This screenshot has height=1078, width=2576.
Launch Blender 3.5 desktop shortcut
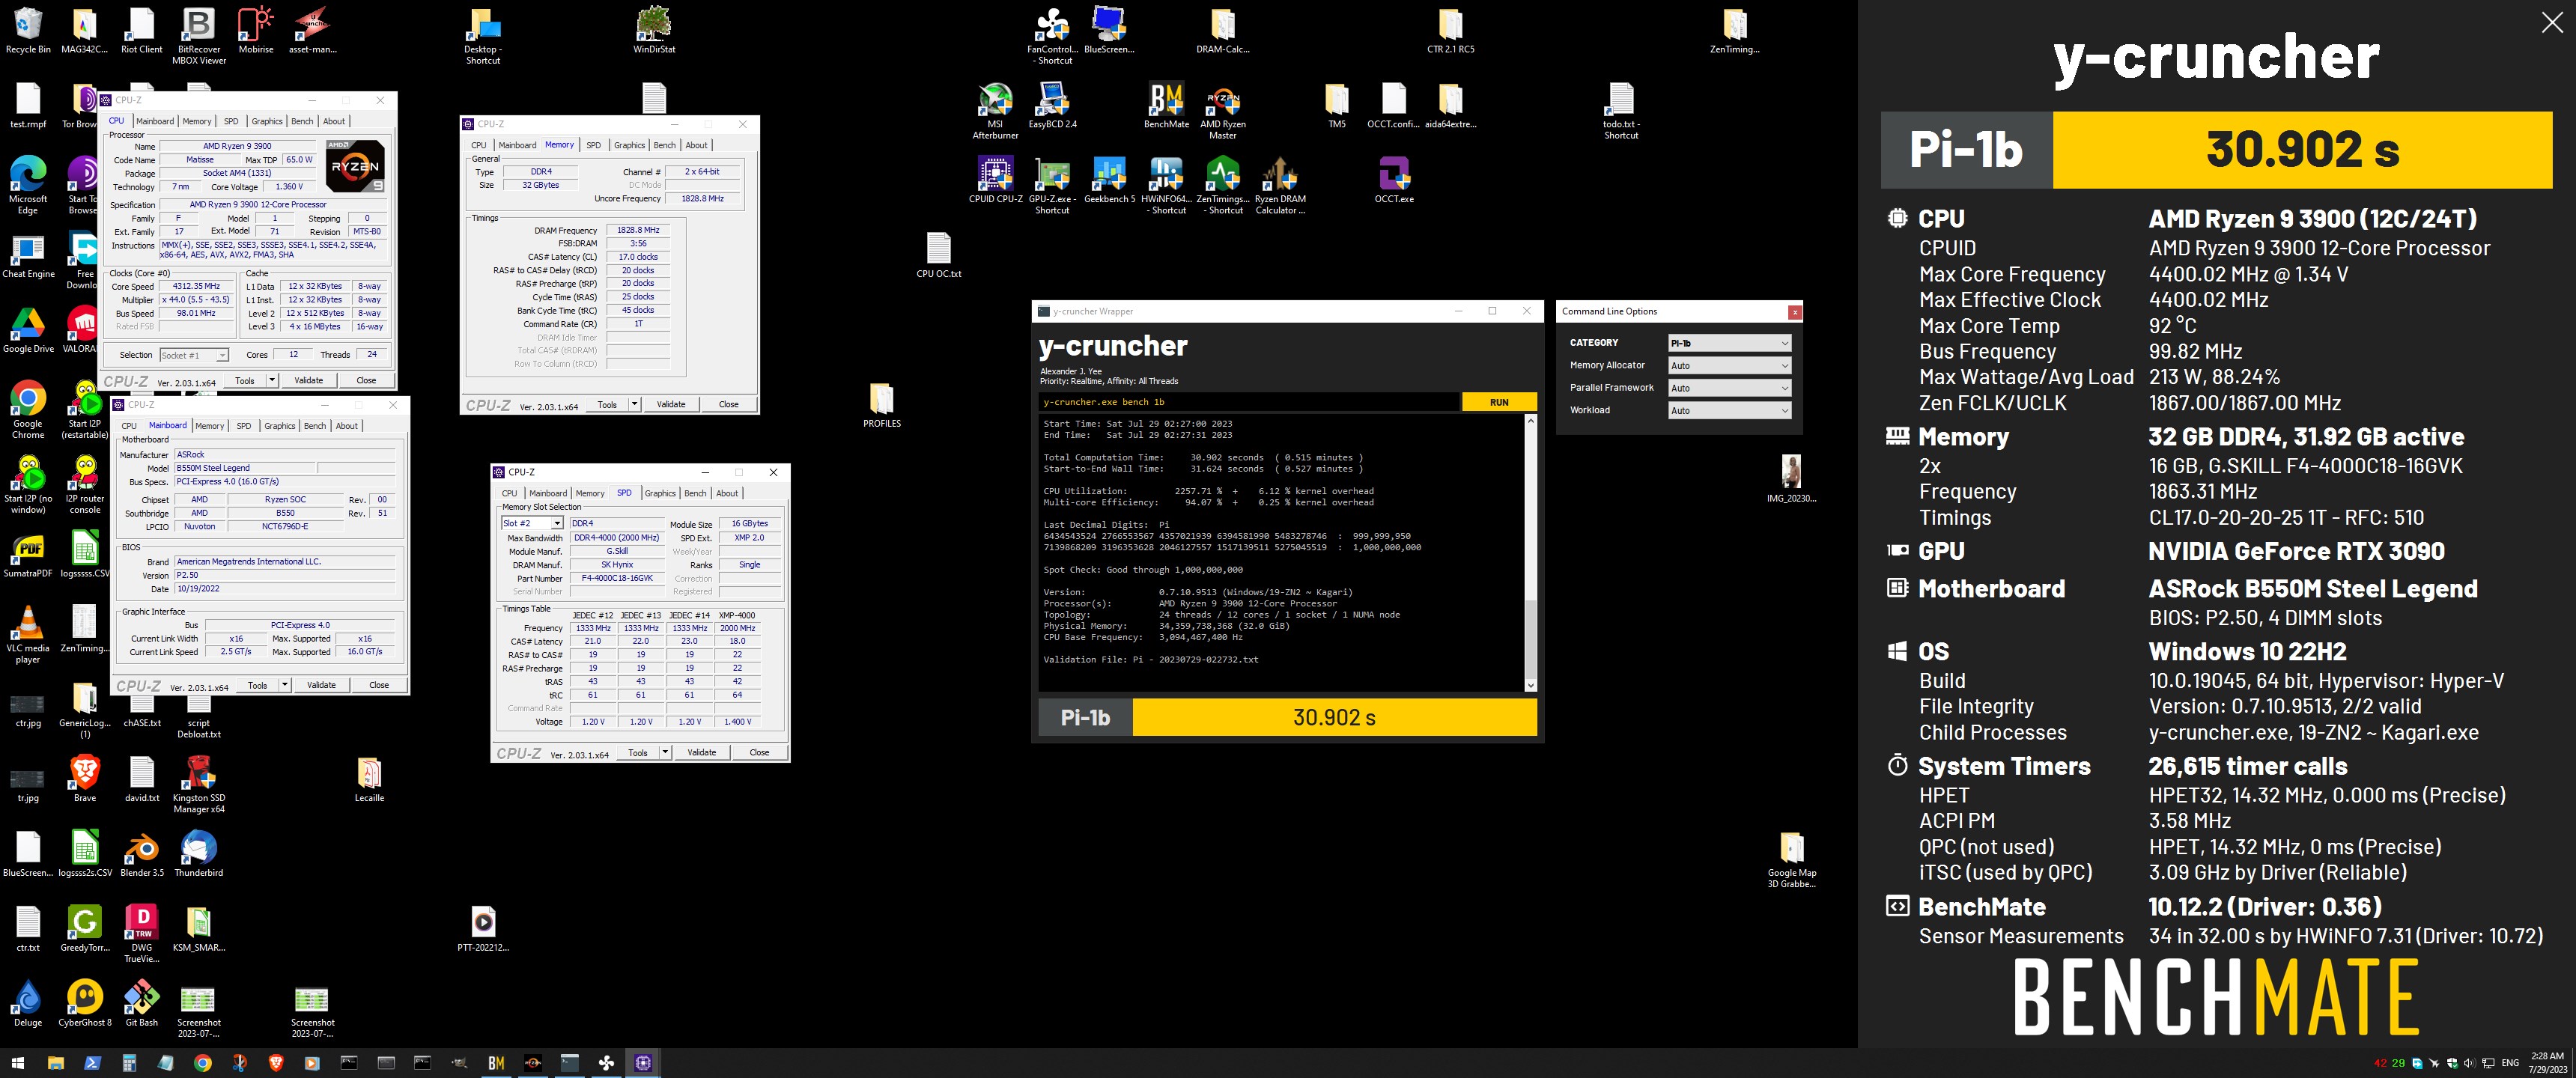pos(141,854)
